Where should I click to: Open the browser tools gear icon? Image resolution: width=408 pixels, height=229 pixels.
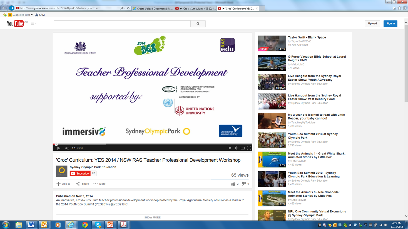pos(405,8)
